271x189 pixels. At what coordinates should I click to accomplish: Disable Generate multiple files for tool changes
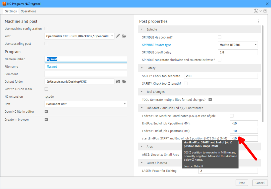tap(210, 100)
